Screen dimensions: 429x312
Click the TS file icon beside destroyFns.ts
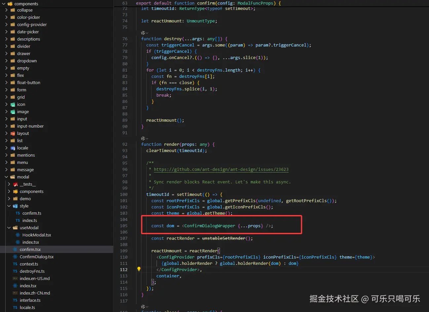(x=15, y=271)
